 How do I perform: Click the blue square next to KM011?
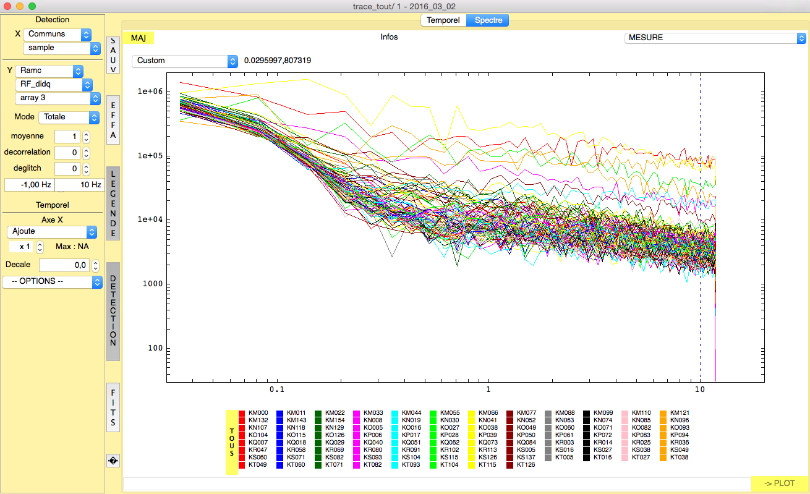(281, 413)
